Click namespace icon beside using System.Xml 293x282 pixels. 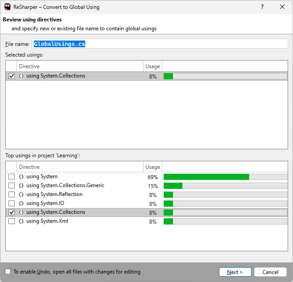pyautogui.click(x=21, y=221)
